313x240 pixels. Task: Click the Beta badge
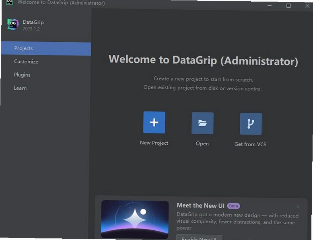click(233, 206)
